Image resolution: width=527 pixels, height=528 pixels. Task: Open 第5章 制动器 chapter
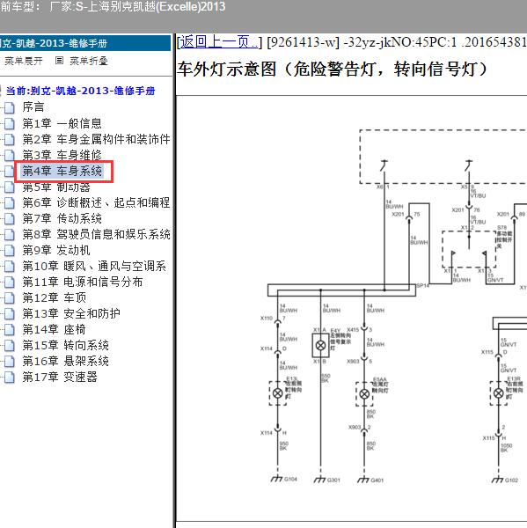56,187
